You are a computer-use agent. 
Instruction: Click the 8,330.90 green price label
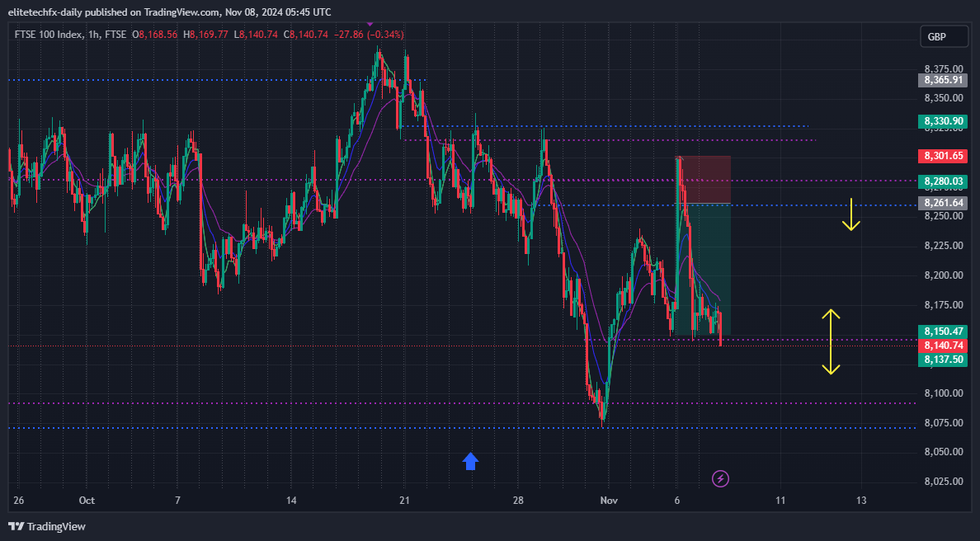tap(943, 121)
